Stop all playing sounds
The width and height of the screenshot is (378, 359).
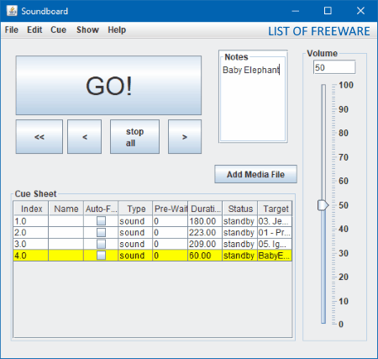click(x=134, y=137)
